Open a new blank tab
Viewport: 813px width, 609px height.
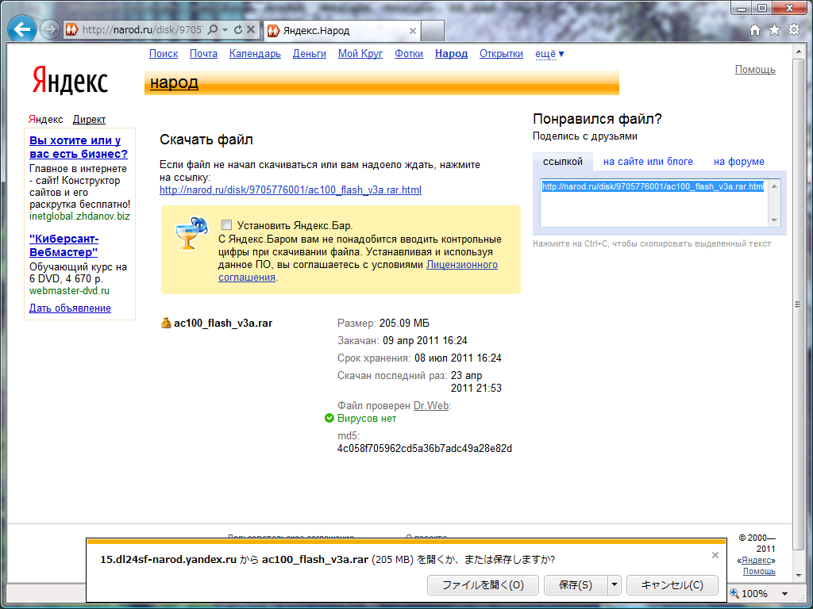(x=432, y=31)
